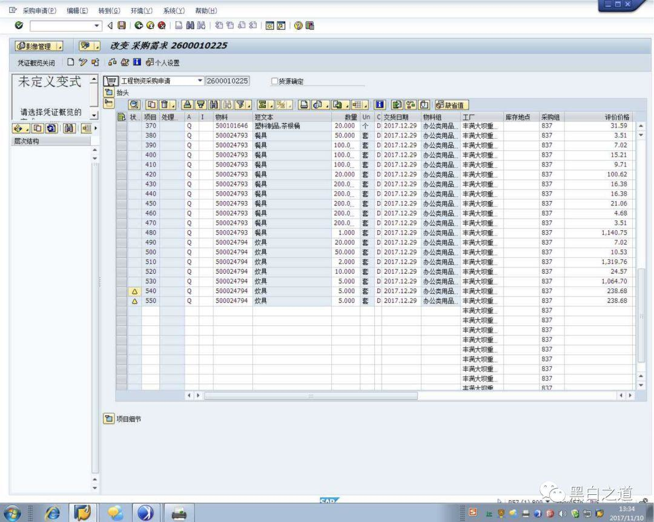
Task: Click the Find binoculars icon in the standard toolbar
Action: [x=190, y=25]
